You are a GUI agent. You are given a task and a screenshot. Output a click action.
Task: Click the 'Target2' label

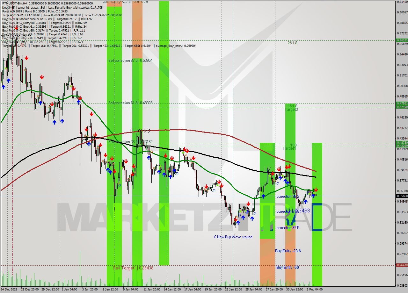click(x=291, y=110)
